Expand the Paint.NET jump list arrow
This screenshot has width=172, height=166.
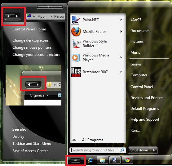point(121,20)
